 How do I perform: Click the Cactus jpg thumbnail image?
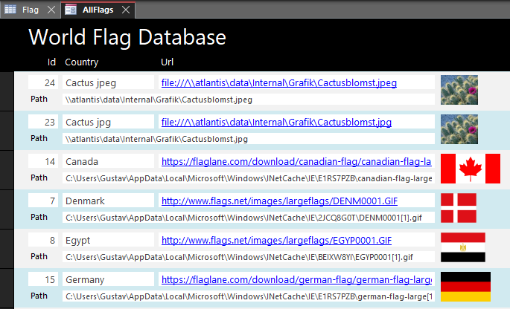[459, 129]
